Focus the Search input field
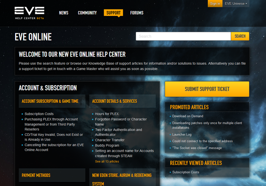The height and width of the screenshot is (186, 266). point(183,36)
